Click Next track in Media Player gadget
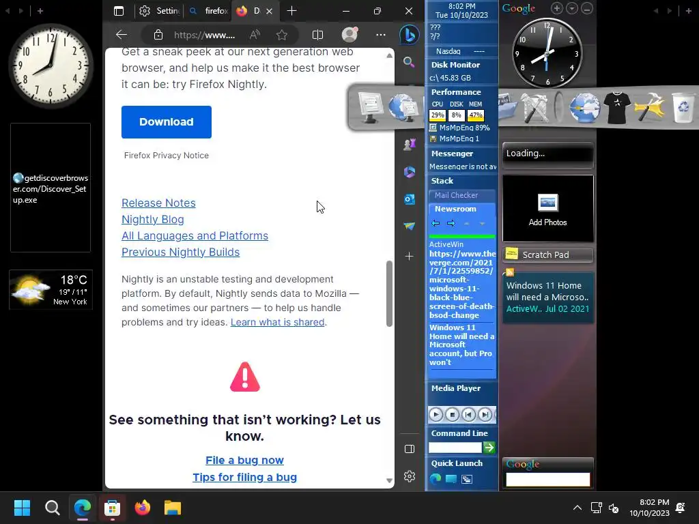This screenshot has width=699, height=524. (485, 415)
